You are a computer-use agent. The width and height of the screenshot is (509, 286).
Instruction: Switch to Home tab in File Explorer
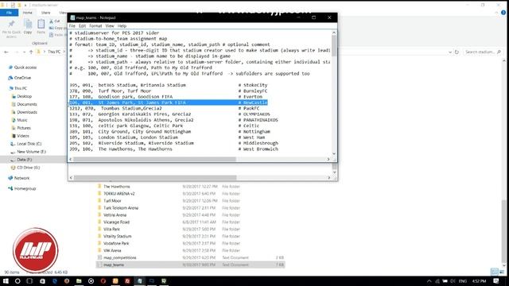pos(28,13)
